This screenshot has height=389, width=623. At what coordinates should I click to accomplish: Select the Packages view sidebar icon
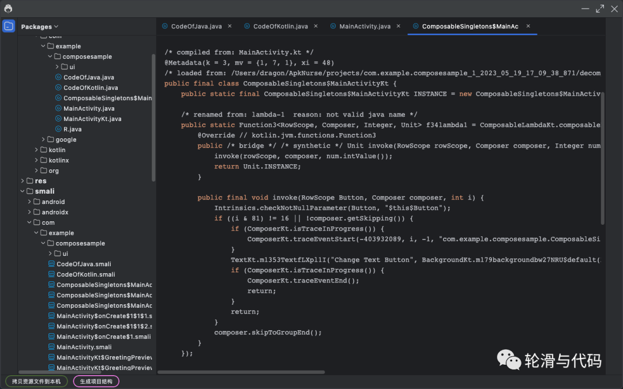click(x=9, y=27)
